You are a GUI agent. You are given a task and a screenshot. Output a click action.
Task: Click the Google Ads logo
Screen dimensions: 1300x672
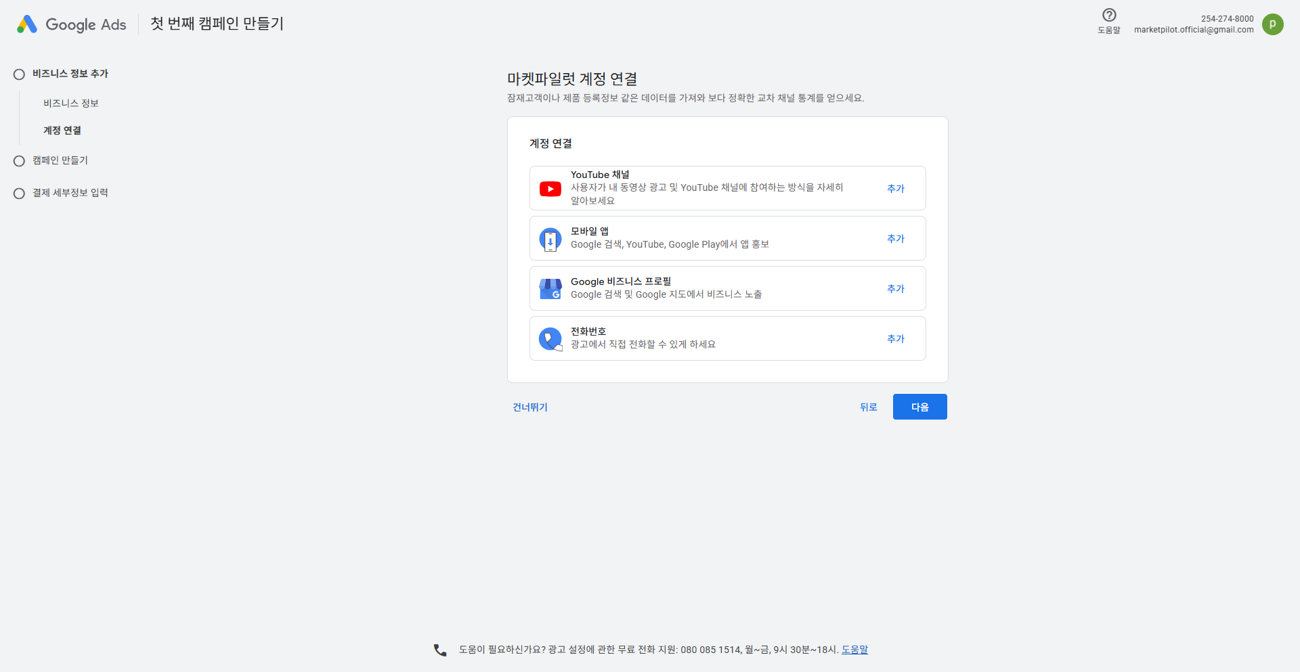[x=71, y=24]
